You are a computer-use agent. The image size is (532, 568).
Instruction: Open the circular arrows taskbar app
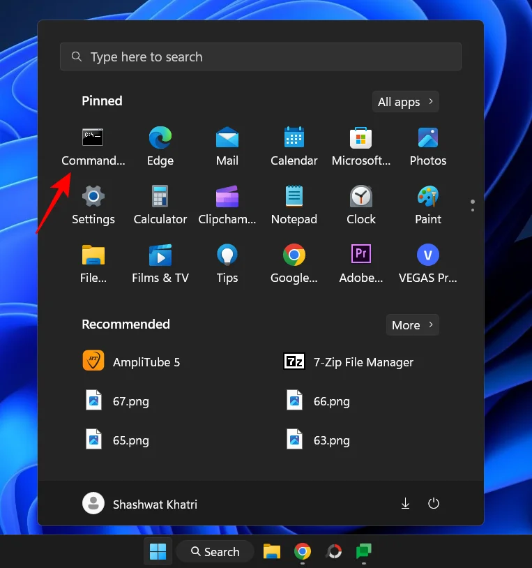tap(334, 551)
